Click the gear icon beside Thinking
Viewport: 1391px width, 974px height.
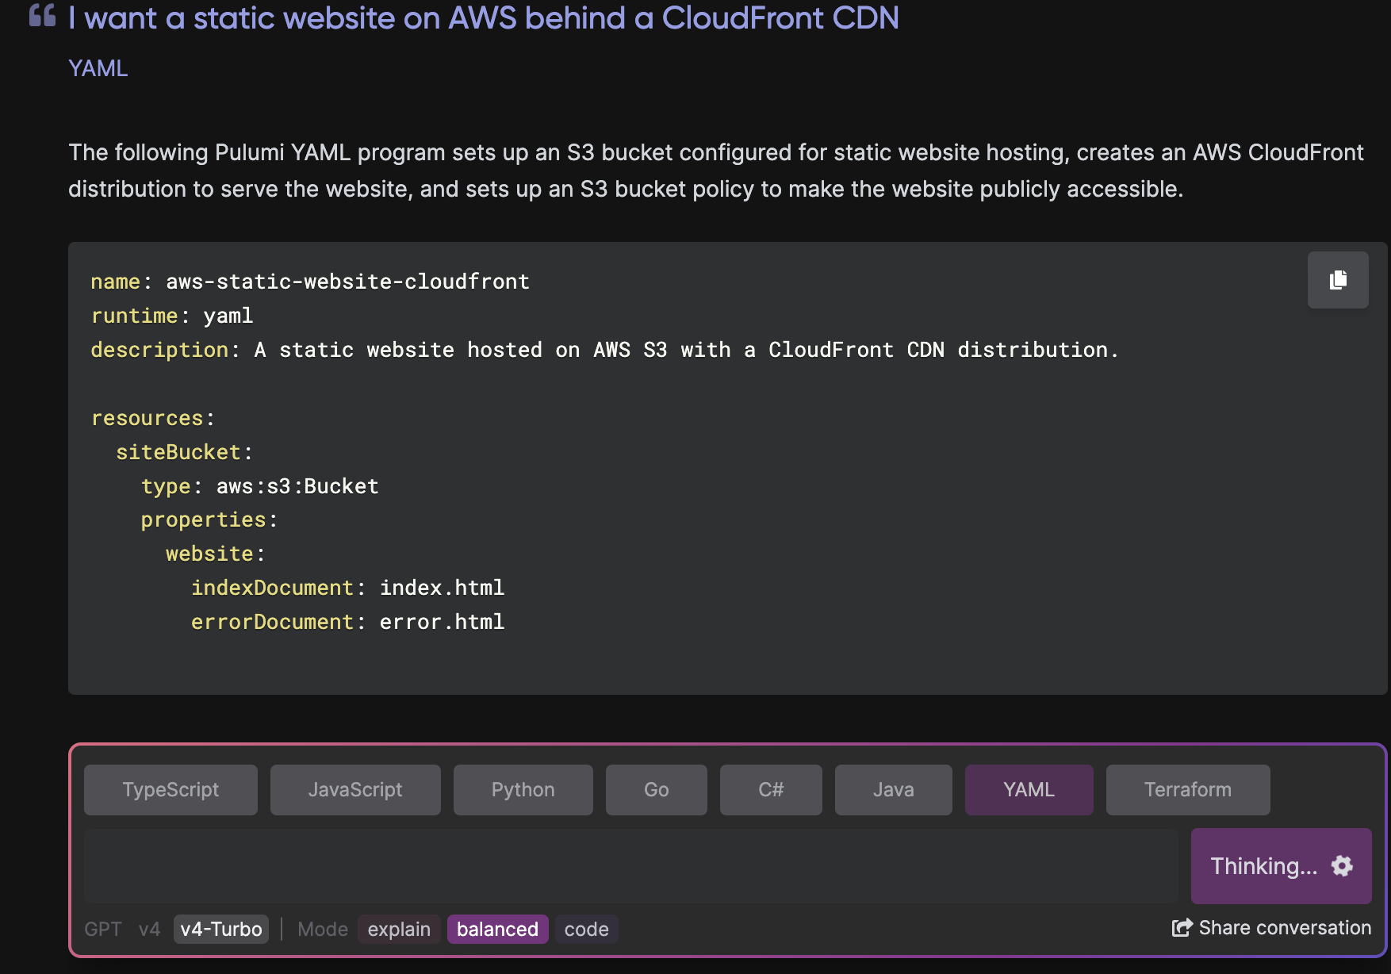click(x=1342, y=866)
